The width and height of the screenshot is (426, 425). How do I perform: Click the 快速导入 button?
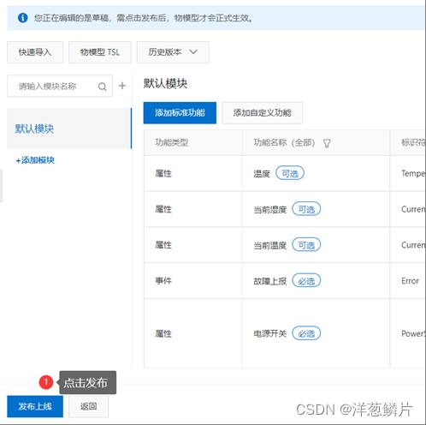point(35,52)
